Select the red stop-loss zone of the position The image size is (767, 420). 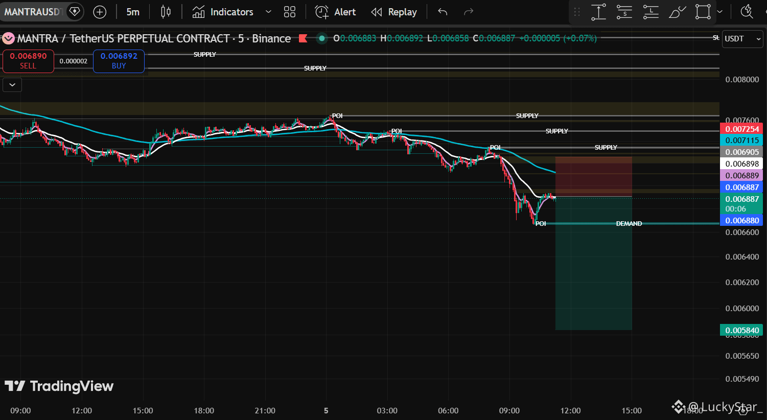(594, 176)
